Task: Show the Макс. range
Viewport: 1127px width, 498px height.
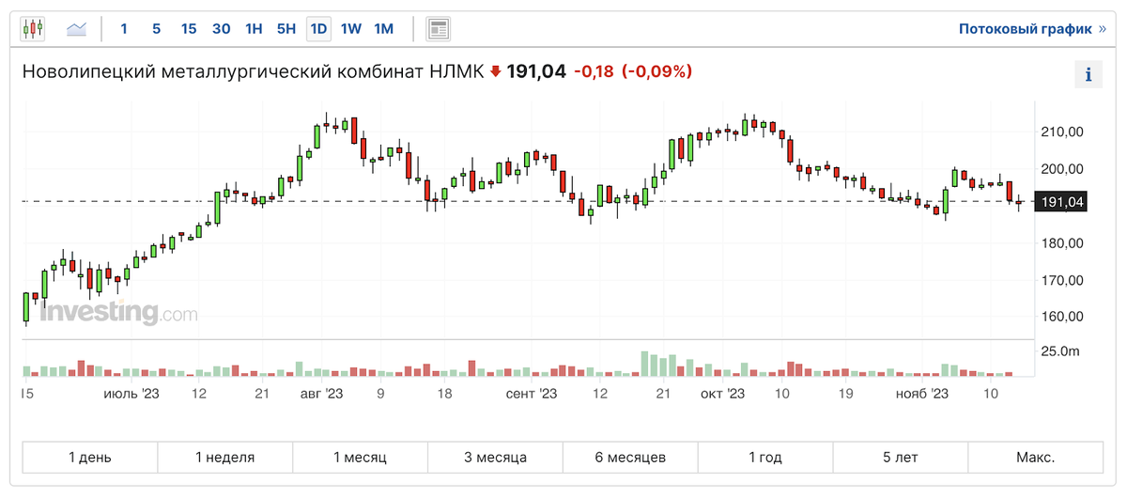Action: [1036, 458]
